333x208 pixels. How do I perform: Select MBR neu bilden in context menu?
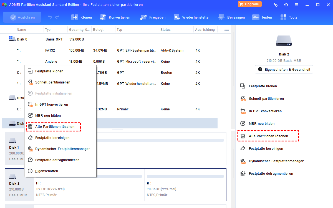point(60,116)
